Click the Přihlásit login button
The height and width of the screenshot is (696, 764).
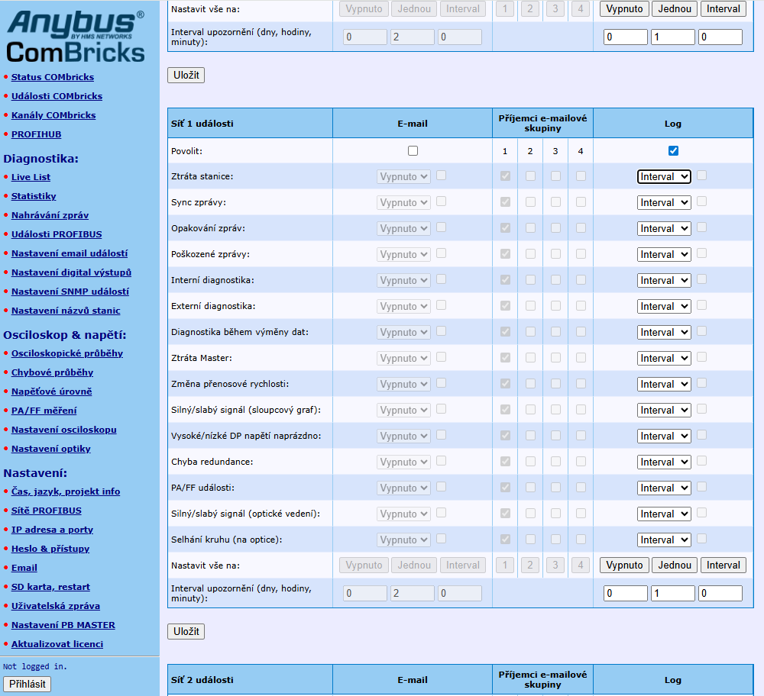[28, 684]
